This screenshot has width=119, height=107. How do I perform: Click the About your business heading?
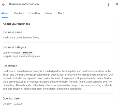[16, 24]
